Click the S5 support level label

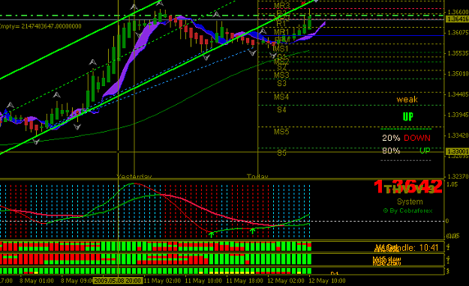click(281, 153)
